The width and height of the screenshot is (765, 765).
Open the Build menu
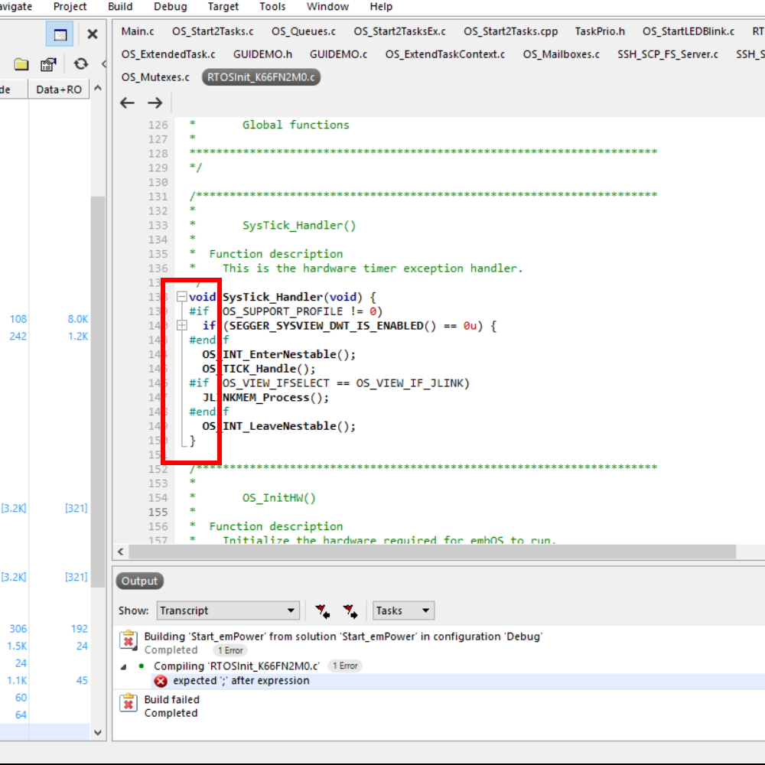pyautogui.click(x=120, y=7)
